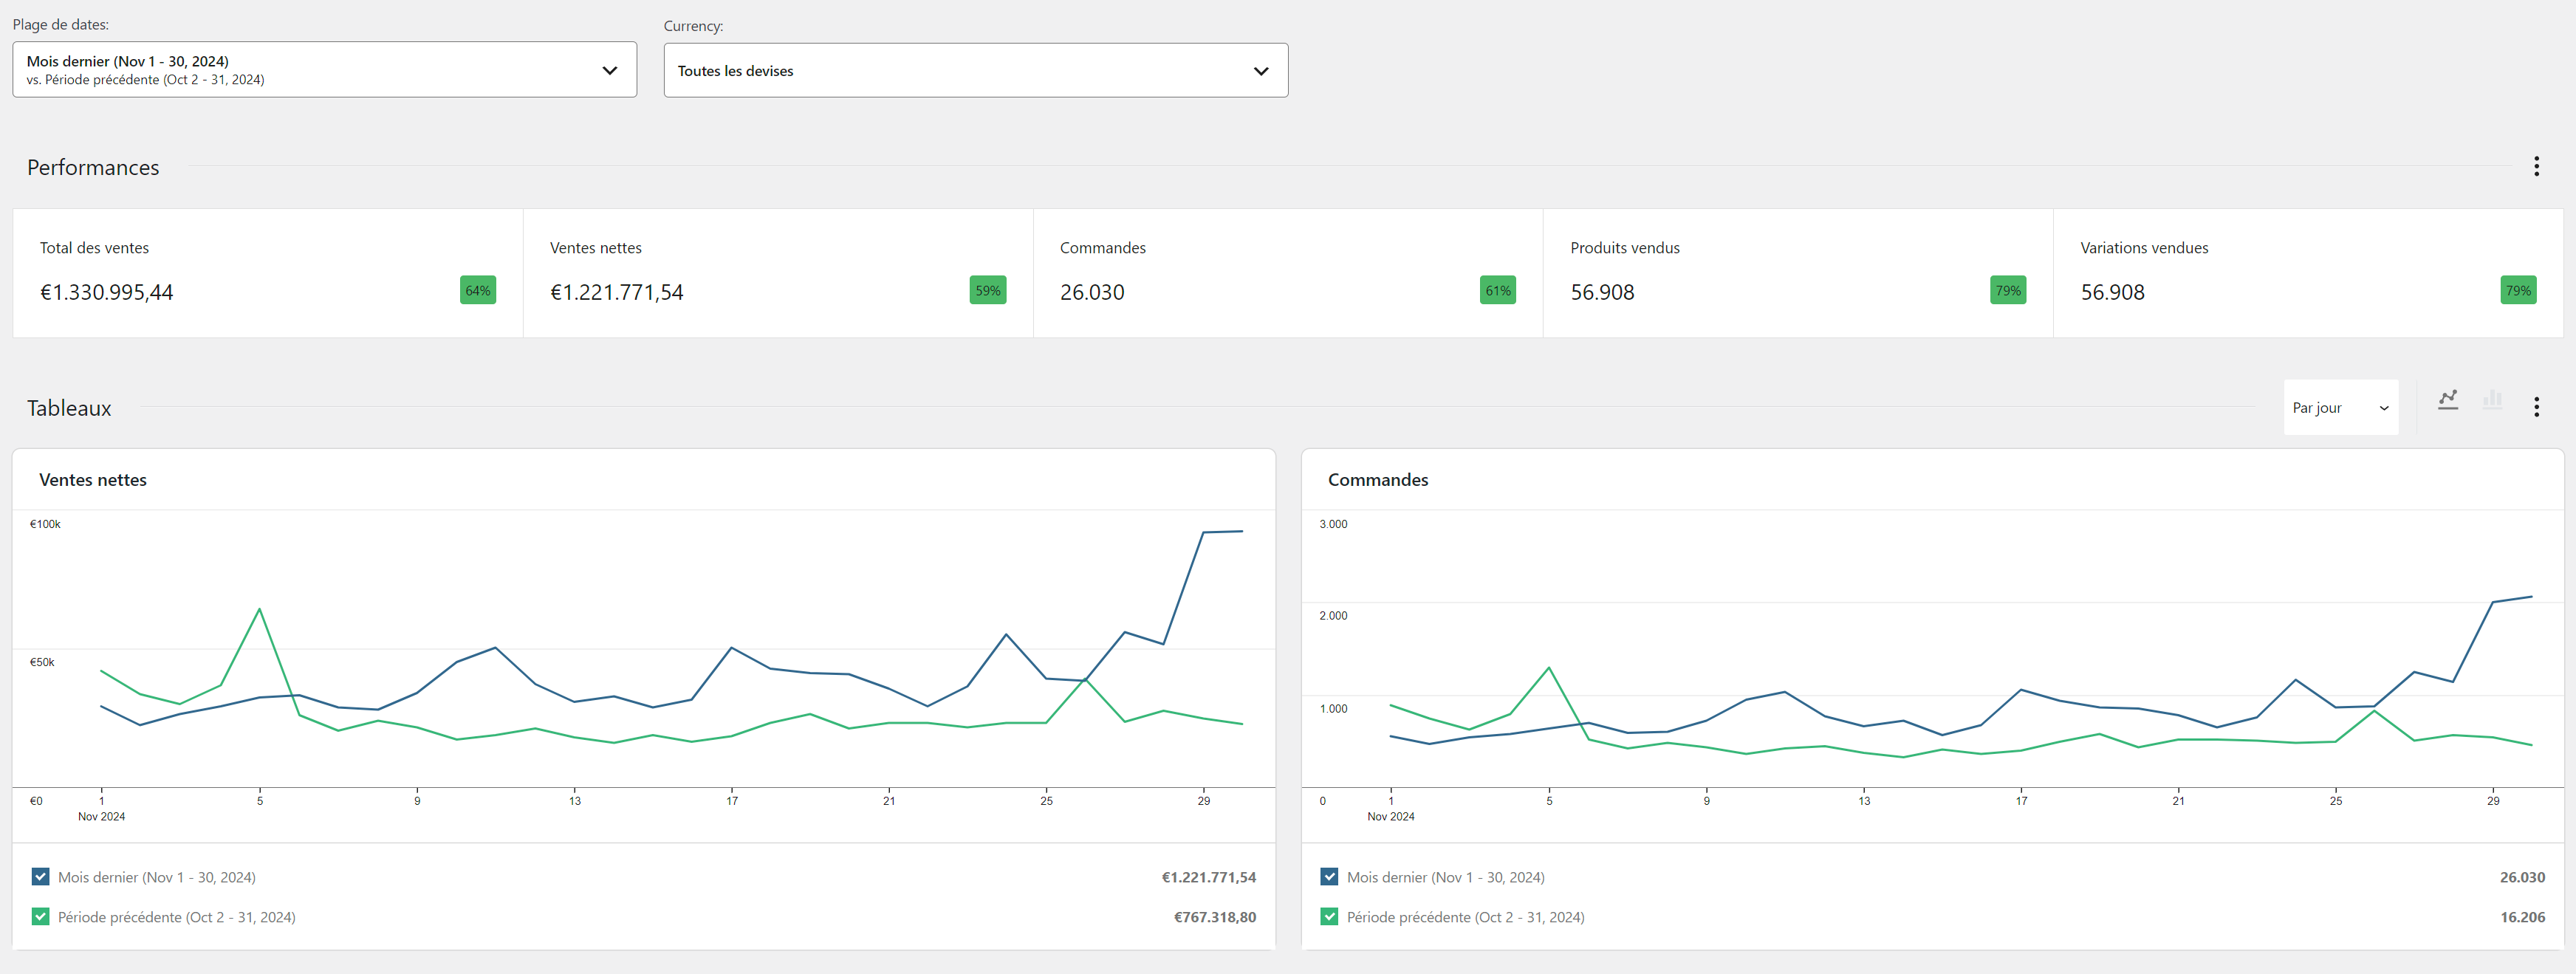The image size is (2576, 974).
Task: Click the 64% Total des ventes badge
Action: [477, 291]
